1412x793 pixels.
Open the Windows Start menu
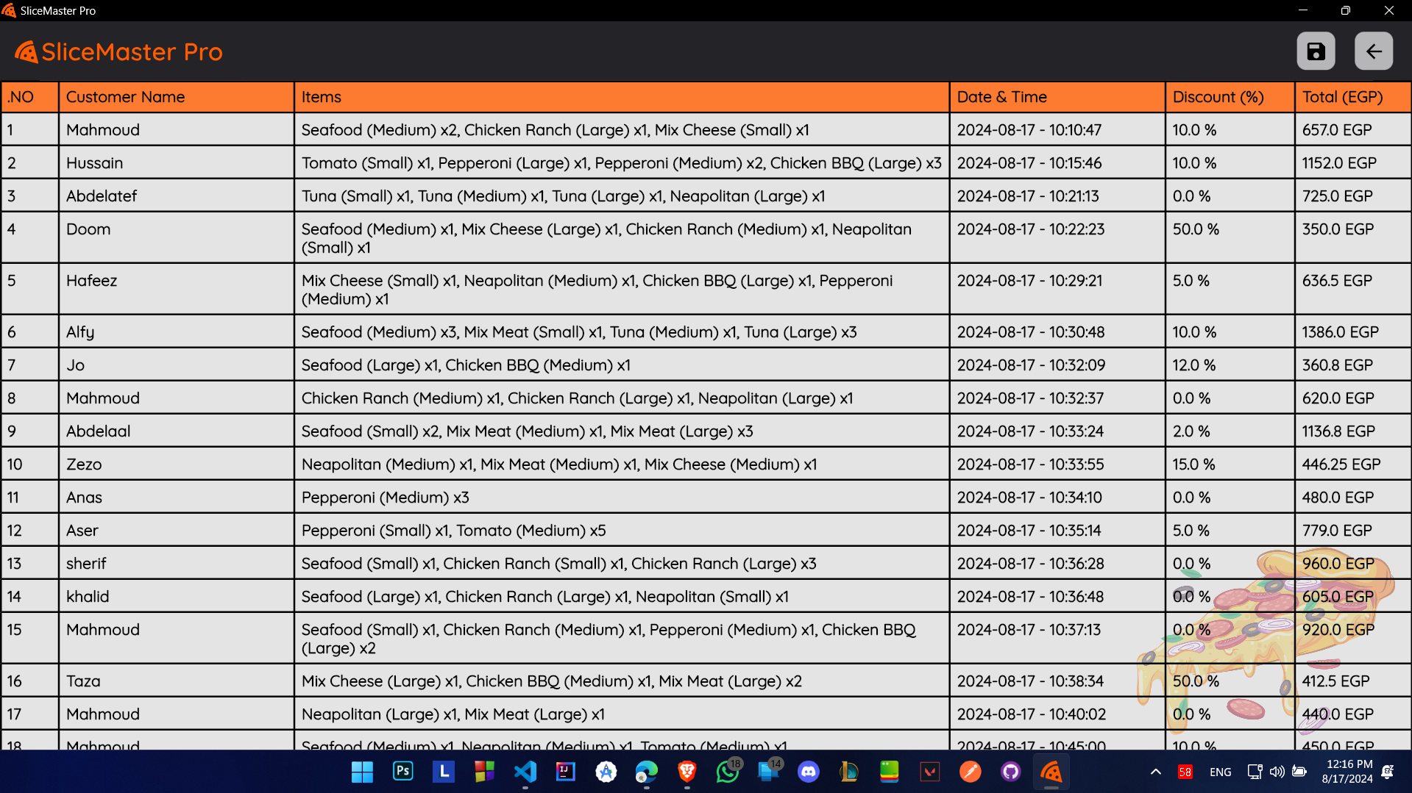point(362,772)
